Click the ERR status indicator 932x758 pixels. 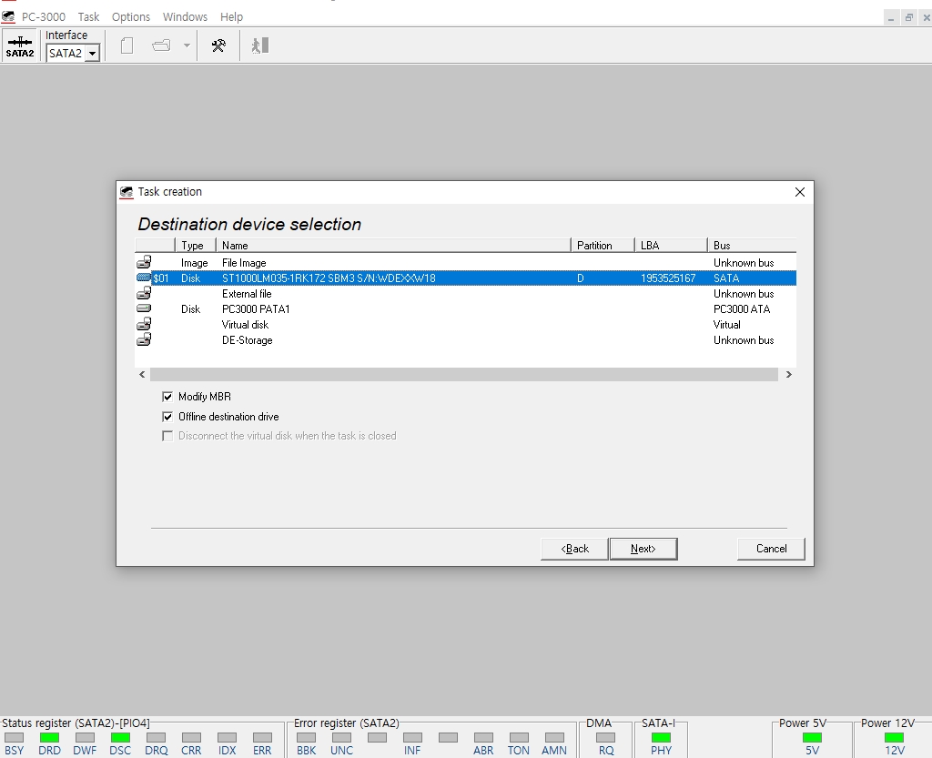click(x=262, y=737)
